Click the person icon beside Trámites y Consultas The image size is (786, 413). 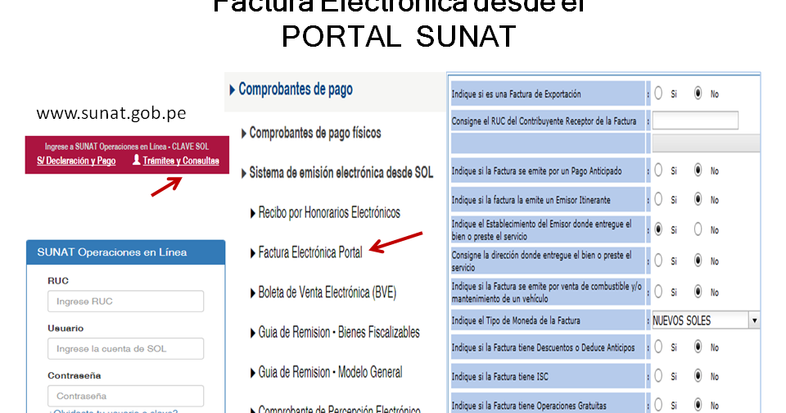[x=137, y=160]
